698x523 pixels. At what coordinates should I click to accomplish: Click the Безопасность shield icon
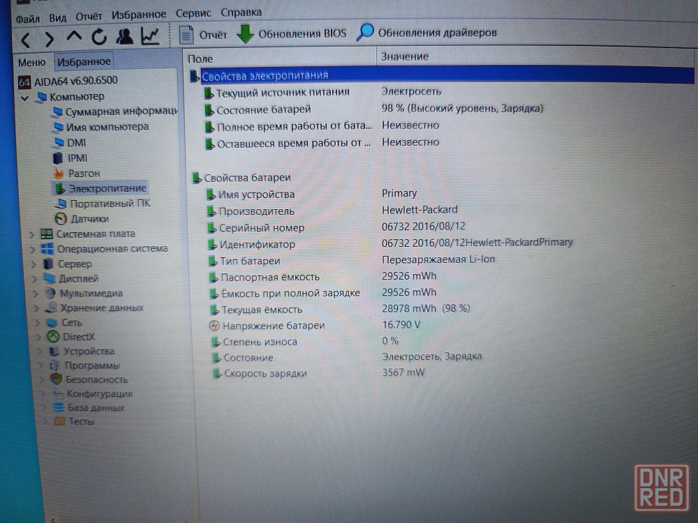tap(57, 379)
